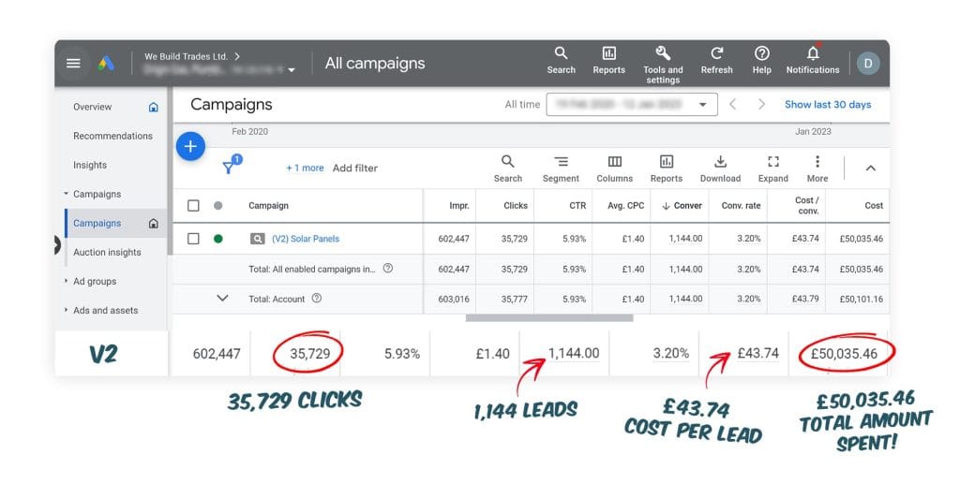Expand Ad groups in the sidebar
This screenshot has width=960, height=498.
pos(67,281)
